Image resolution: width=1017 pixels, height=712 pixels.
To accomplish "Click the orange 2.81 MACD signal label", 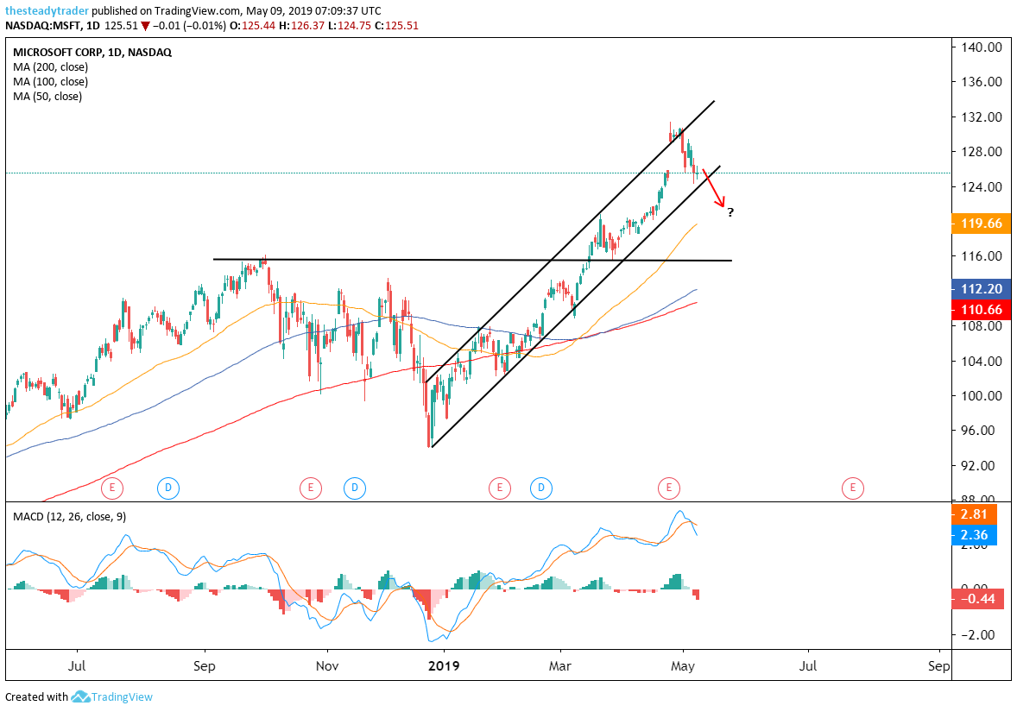I will [974, 515].
